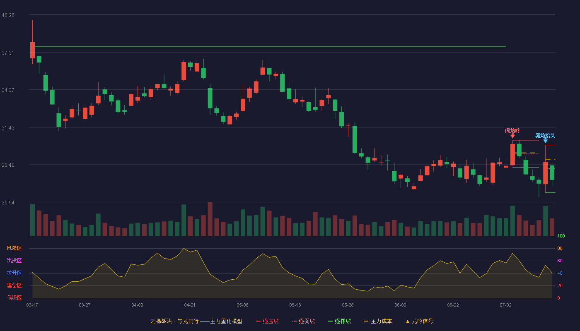Select the 低吸区 zone label
The image size is (580, 331).
coord(14,298)
